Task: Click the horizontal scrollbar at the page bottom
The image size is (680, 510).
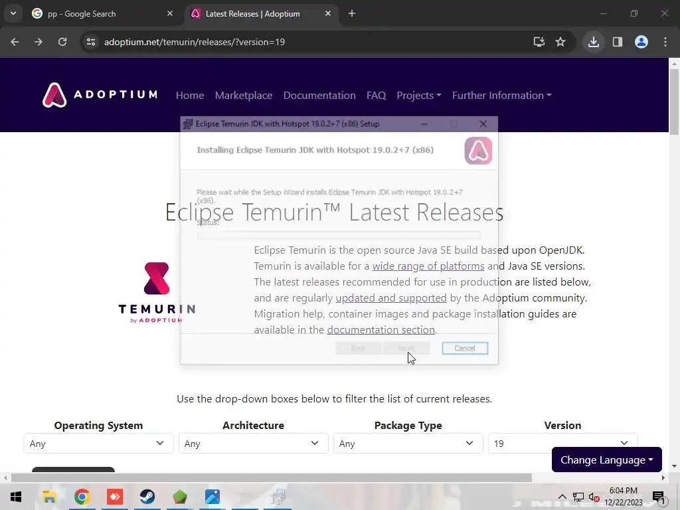Action: [272, 478]
